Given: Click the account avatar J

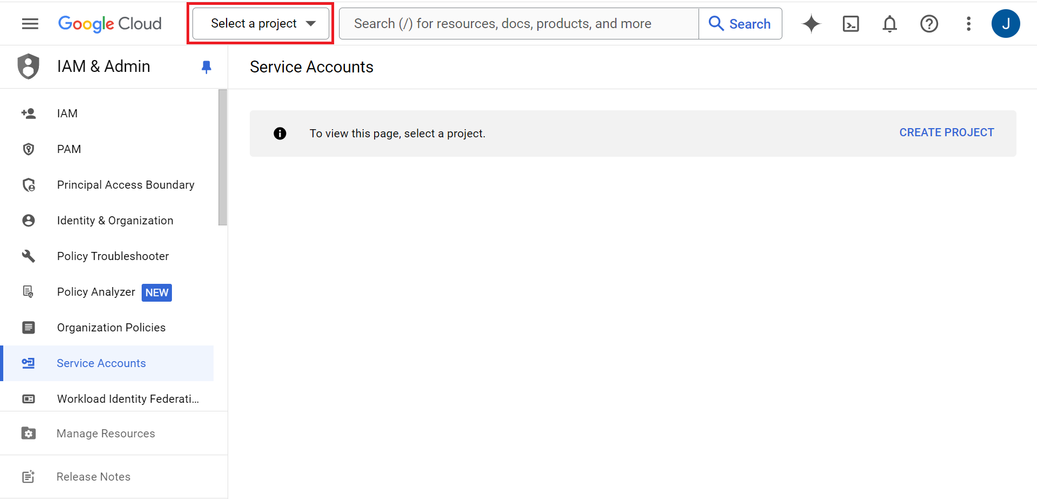Looking at the screenshot, I should 1005,24.
